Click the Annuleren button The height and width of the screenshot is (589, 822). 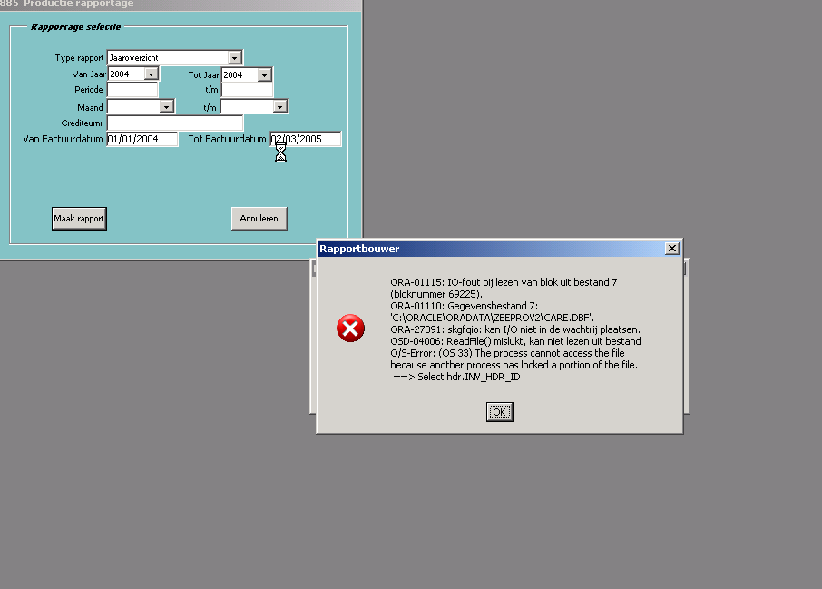259,218
